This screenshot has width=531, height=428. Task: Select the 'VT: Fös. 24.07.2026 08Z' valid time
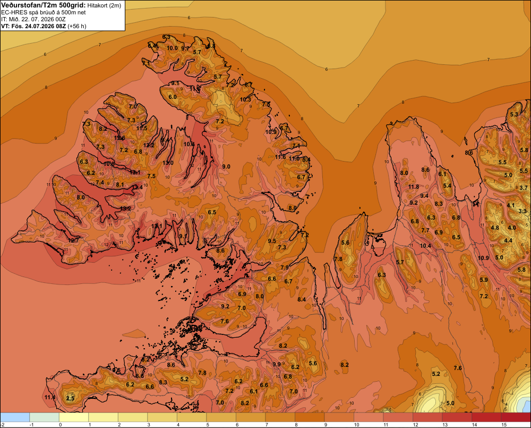33,26
